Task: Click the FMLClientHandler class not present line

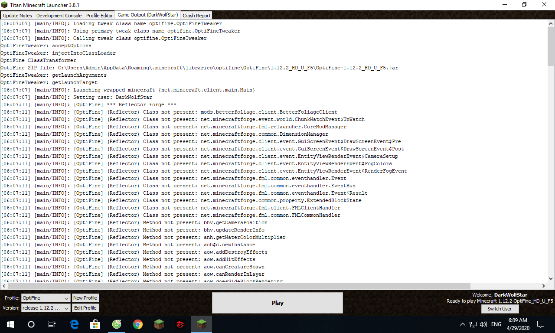Action: (x=170, y=208)
